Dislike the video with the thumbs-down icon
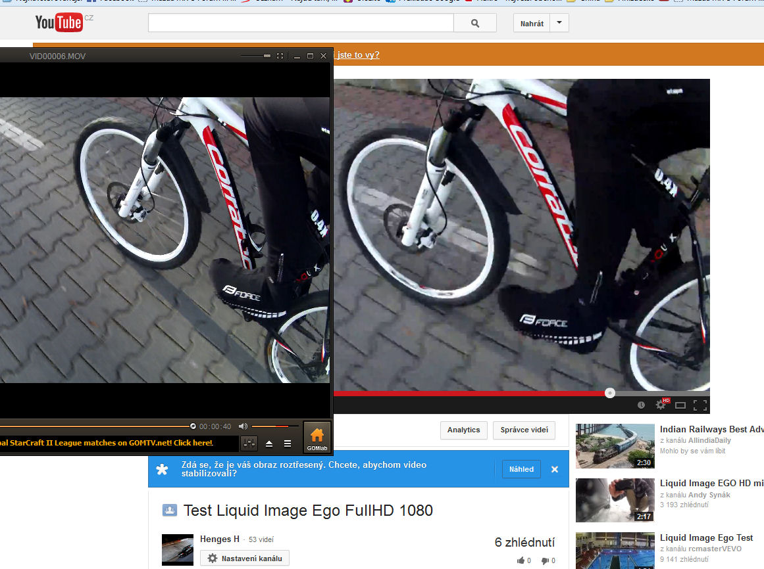 (x=546, y=560)
